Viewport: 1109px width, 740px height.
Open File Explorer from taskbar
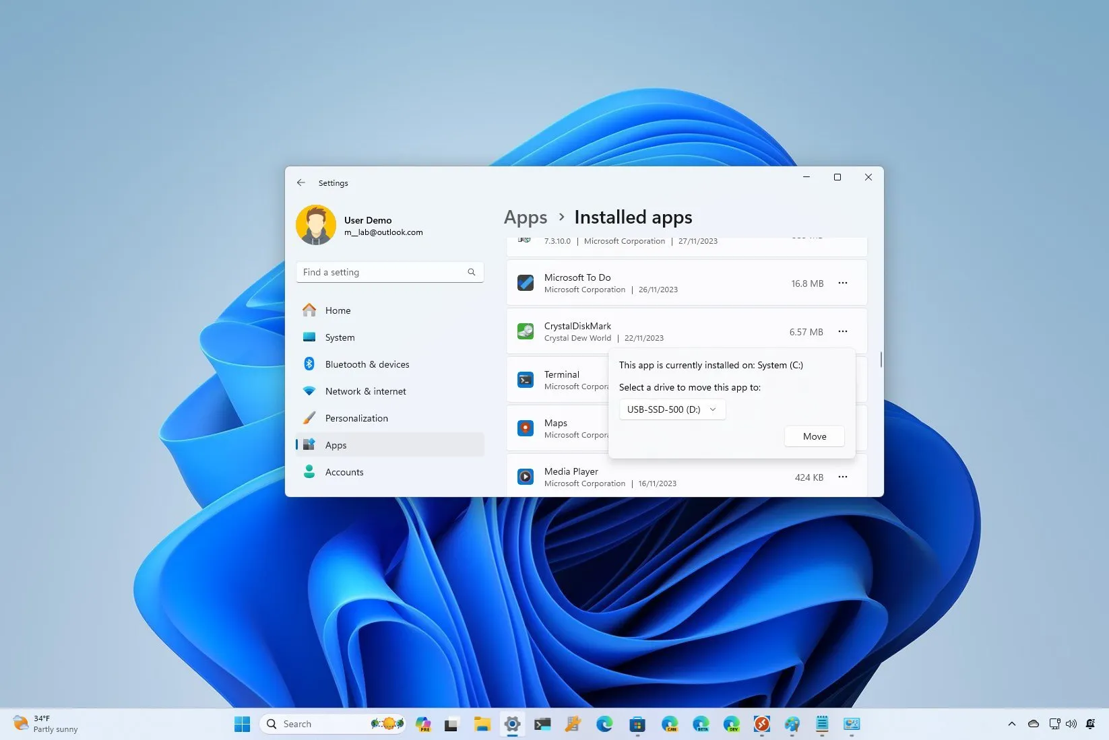tap(482, 724)
